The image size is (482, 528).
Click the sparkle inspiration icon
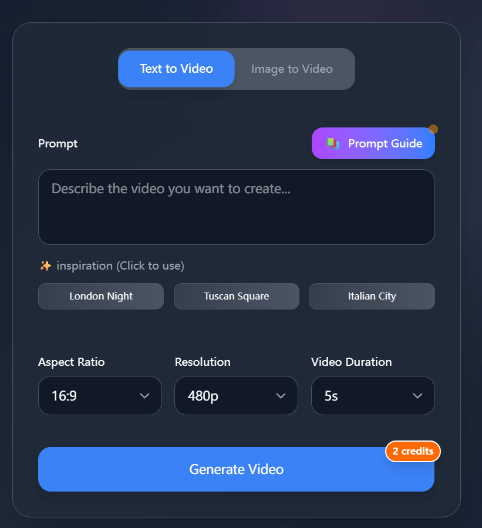[x=45, y=265]
